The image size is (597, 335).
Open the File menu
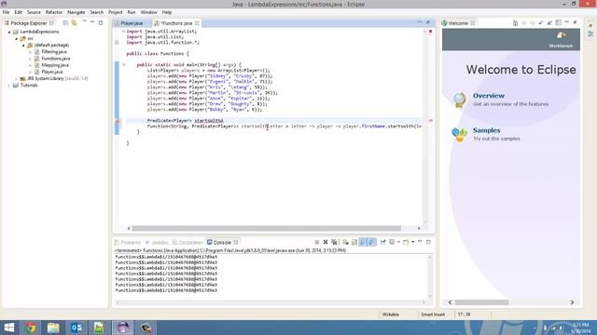[6, 12]
